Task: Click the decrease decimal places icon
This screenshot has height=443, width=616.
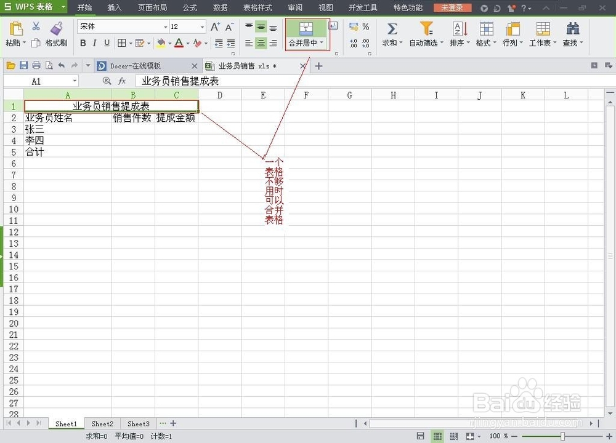Action: [366, 43]
